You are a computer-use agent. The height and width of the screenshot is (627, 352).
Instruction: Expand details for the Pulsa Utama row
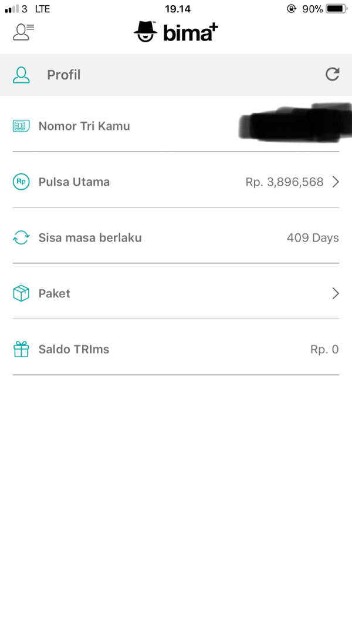(335, 182)
